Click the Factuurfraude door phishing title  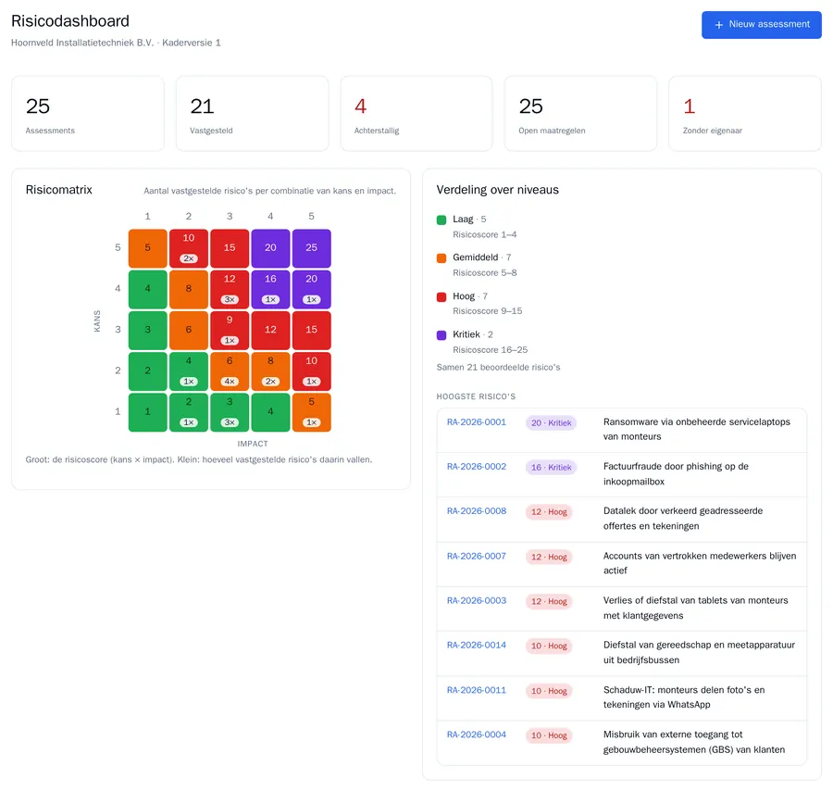coord(676,473)
